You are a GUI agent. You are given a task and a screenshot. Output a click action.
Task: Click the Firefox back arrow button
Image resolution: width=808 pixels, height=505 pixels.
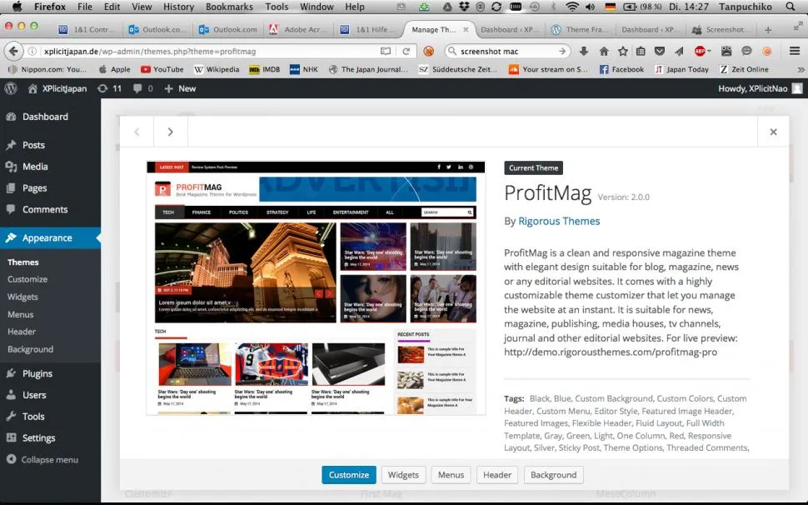tap(13, 51)
